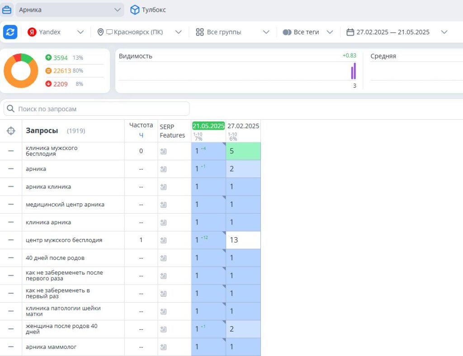
Task: Click the SERP icon for 'клиника мужского бесплодия'
Action: click(x=163, y=151)
